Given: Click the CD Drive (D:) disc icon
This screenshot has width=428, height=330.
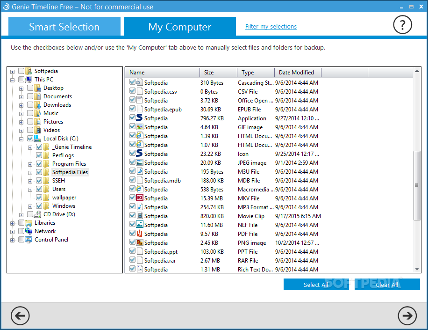Looking at the screenshot, I should tap(37, 214).
